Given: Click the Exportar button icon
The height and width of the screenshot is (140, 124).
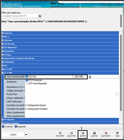Looking at the screenshot, I should pyautogui.click(x=71, y=133).
